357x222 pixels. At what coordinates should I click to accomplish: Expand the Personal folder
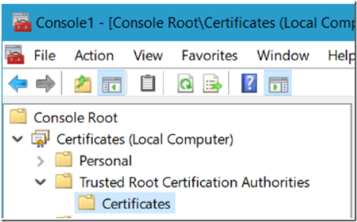pos(40,161)
